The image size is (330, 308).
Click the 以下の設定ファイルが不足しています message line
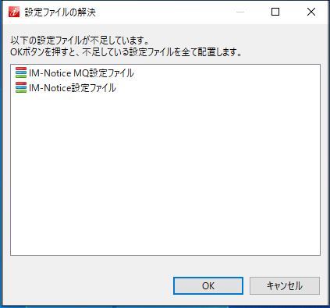click(80, 41)
